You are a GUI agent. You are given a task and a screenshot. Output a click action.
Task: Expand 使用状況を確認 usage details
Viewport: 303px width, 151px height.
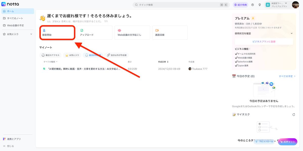pos(264,33)
